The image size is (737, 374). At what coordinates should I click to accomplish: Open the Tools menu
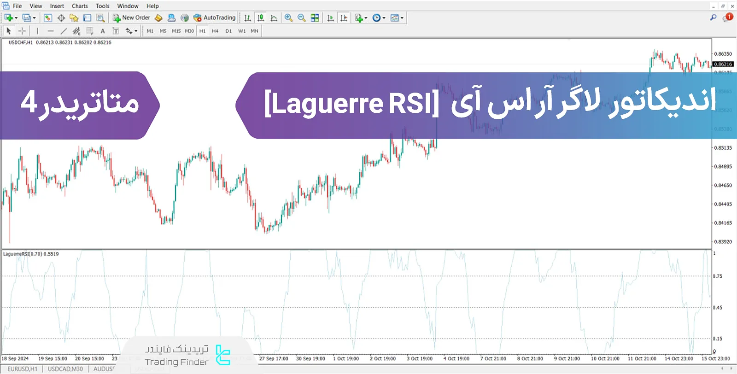click(102, 6)
